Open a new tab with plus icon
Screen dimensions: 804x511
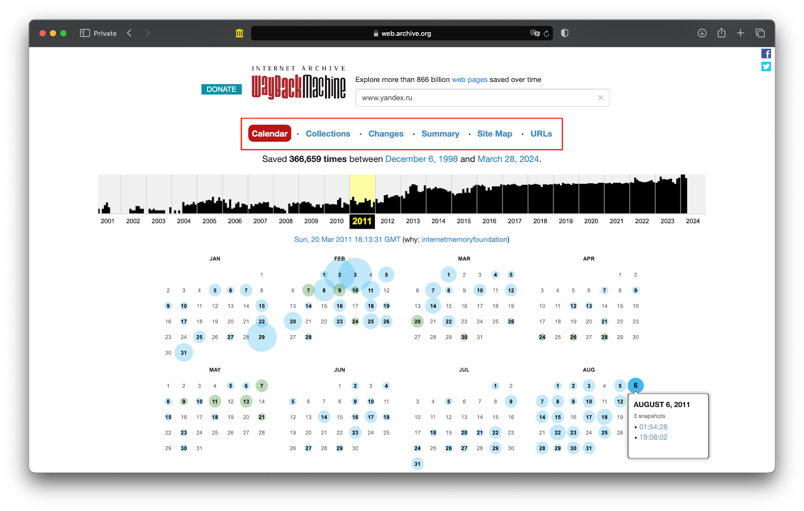point(740,33)
